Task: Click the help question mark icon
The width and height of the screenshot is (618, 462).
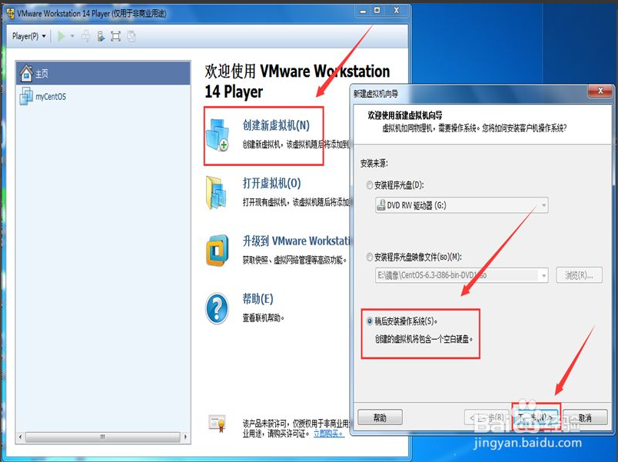Action: (x=217, y=308)
